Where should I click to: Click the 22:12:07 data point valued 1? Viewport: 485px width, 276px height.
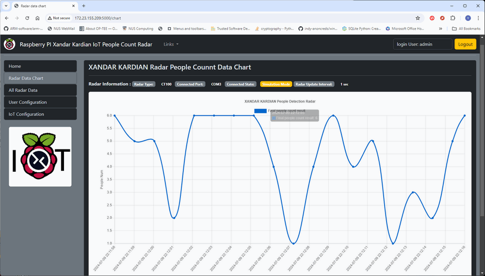(293, 244)
